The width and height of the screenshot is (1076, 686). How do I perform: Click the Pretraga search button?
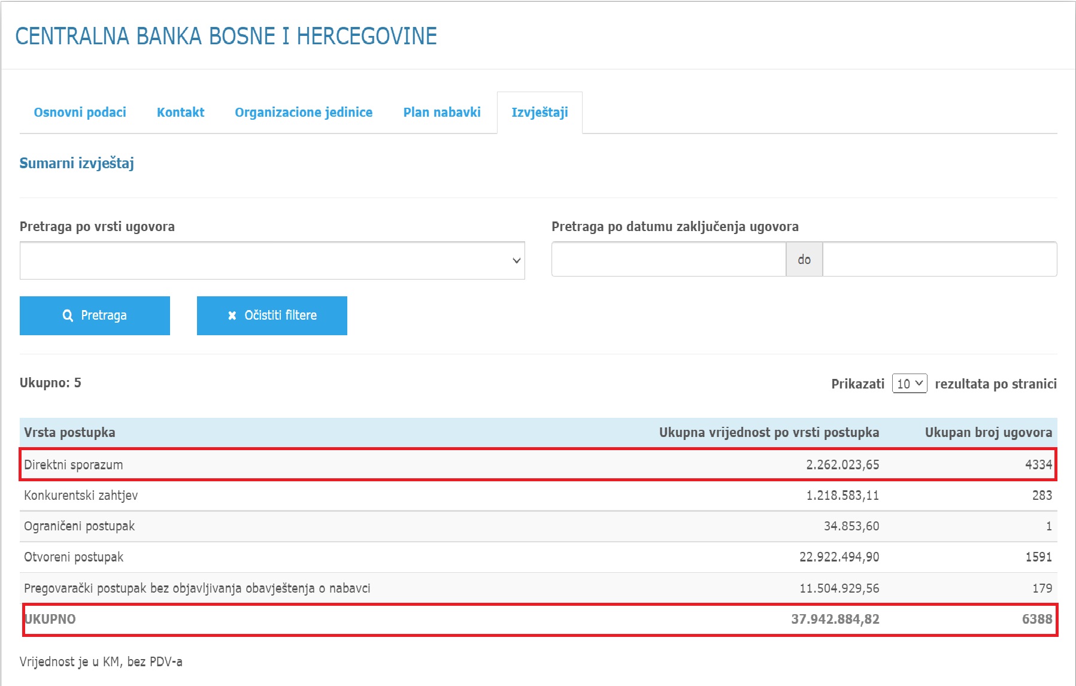pyautogui.click(x=95, y=315)
